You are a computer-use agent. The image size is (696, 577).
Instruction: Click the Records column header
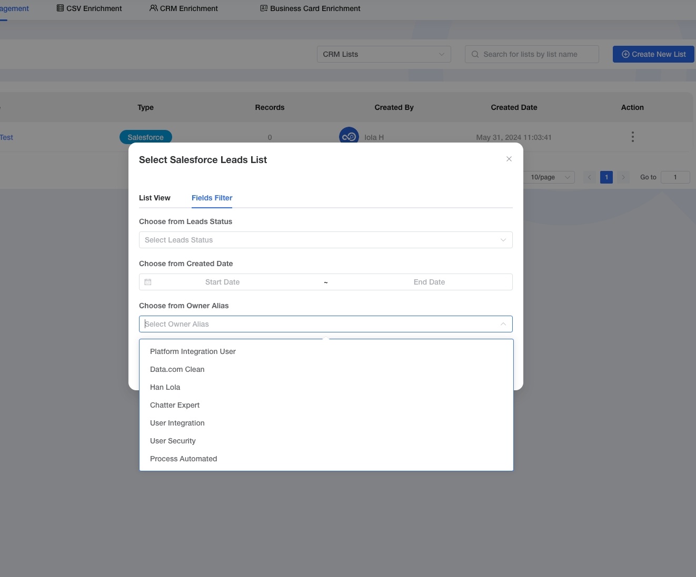[x=270, y=107]
